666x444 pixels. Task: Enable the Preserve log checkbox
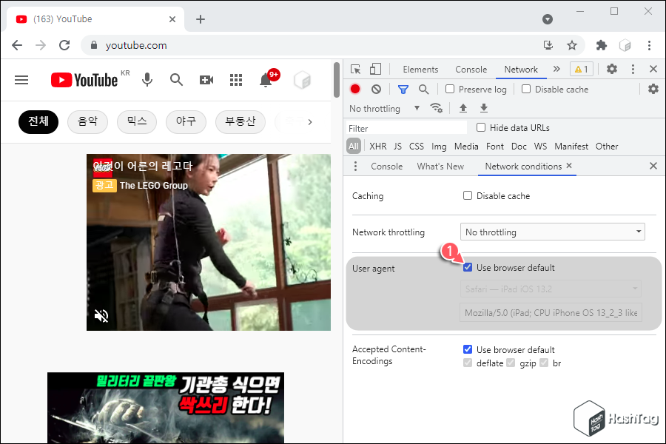pos(450,88)
